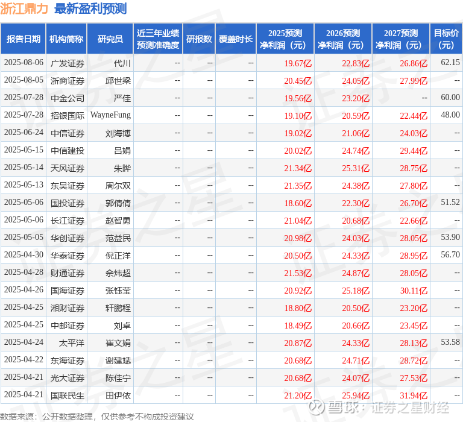Select the 近三年业绩预测准确度 column header
The width and height of the screenshot is (463, 422).
[158, 39]
